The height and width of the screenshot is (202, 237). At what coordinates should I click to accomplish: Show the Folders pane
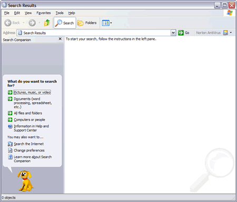pos(87,23)
